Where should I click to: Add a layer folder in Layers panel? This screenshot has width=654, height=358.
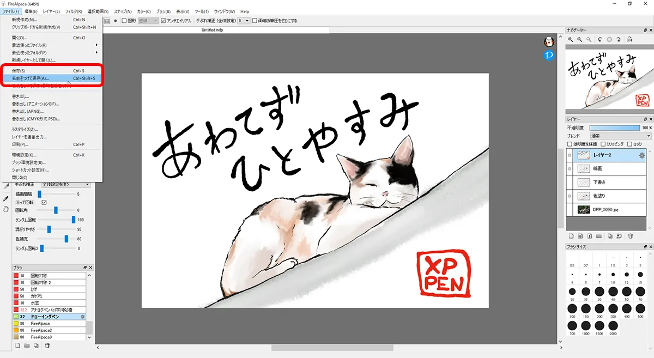(x=599, y=236)
